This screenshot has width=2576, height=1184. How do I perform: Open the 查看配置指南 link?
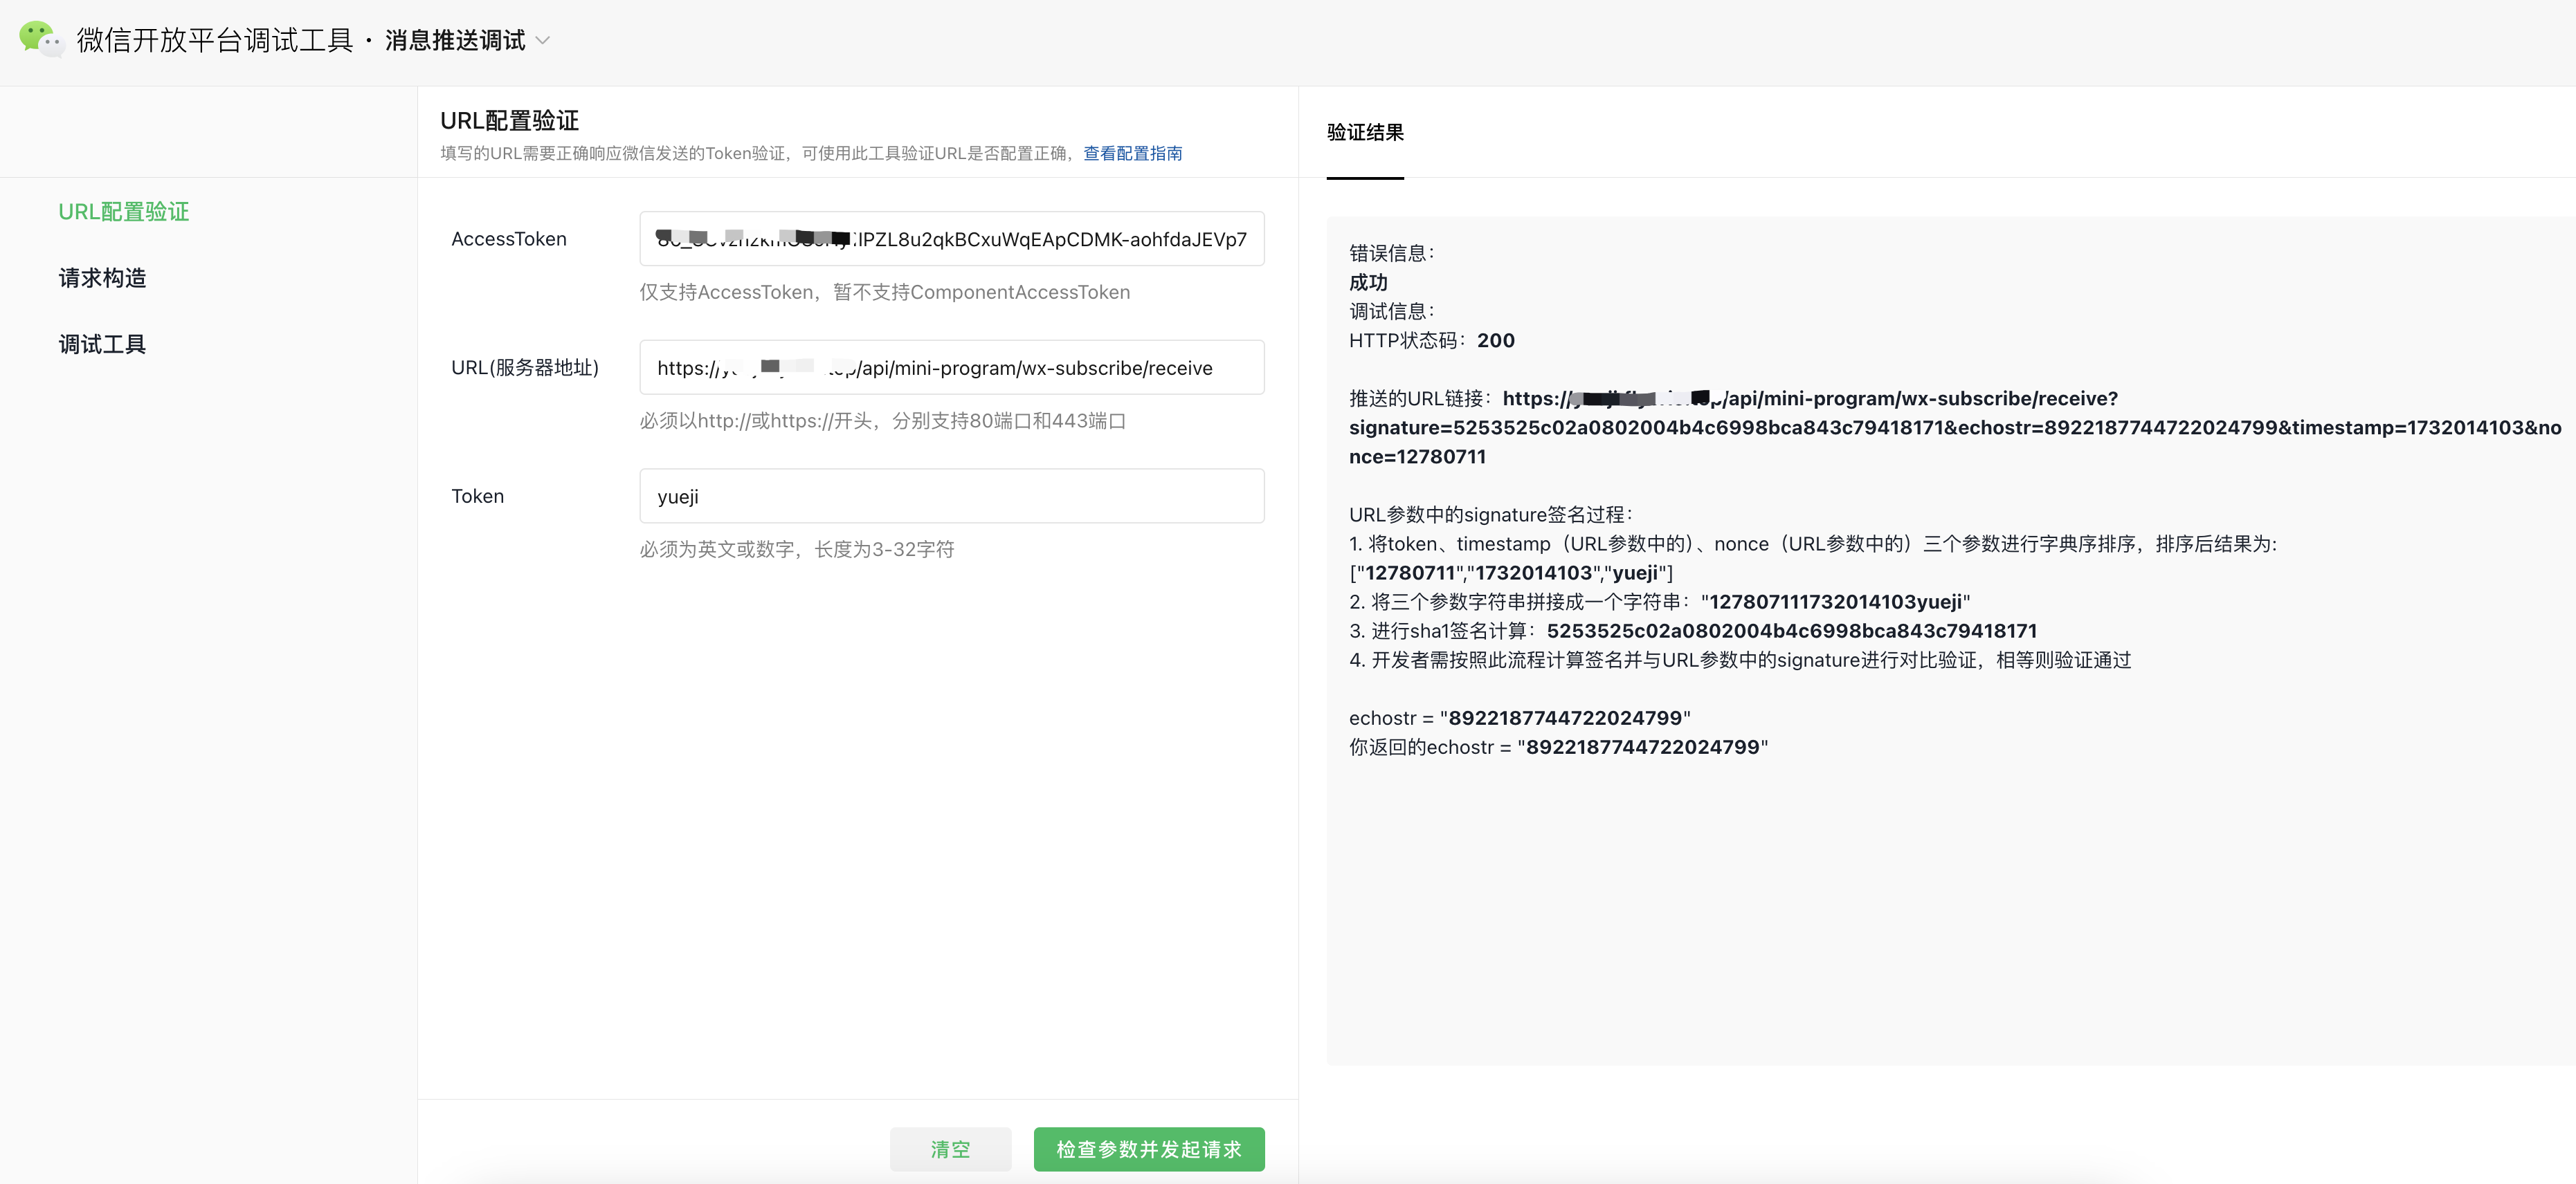click(x=1132, y=153)
